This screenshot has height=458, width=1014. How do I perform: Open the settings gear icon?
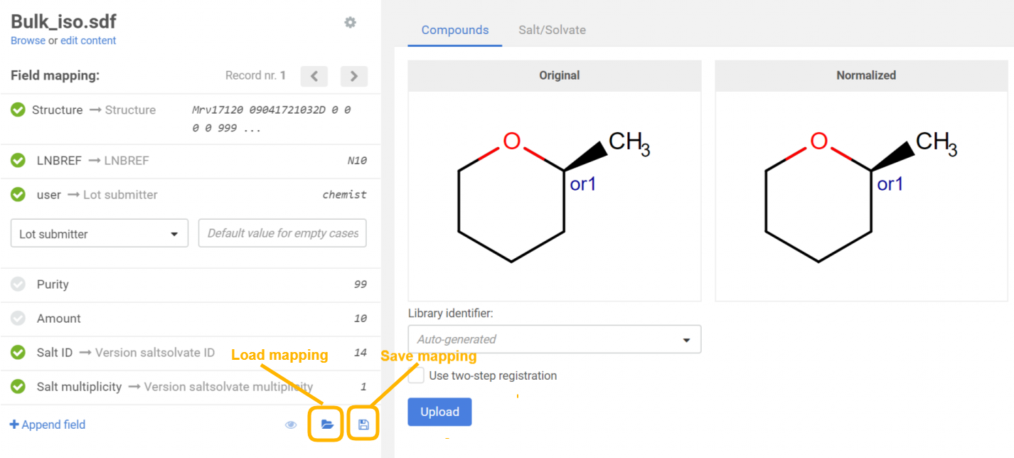(x=350, y=23)
